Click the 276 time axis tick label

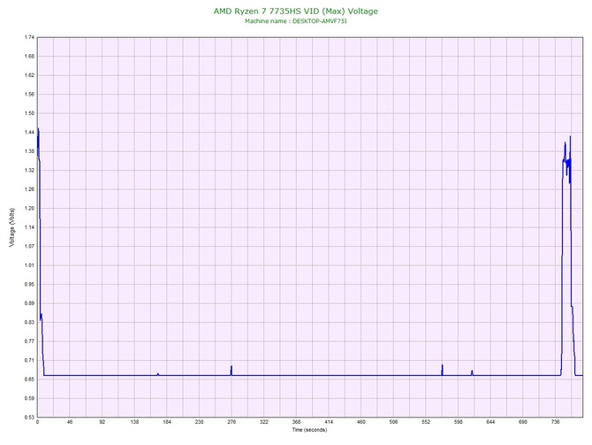[x=231, y=422]
